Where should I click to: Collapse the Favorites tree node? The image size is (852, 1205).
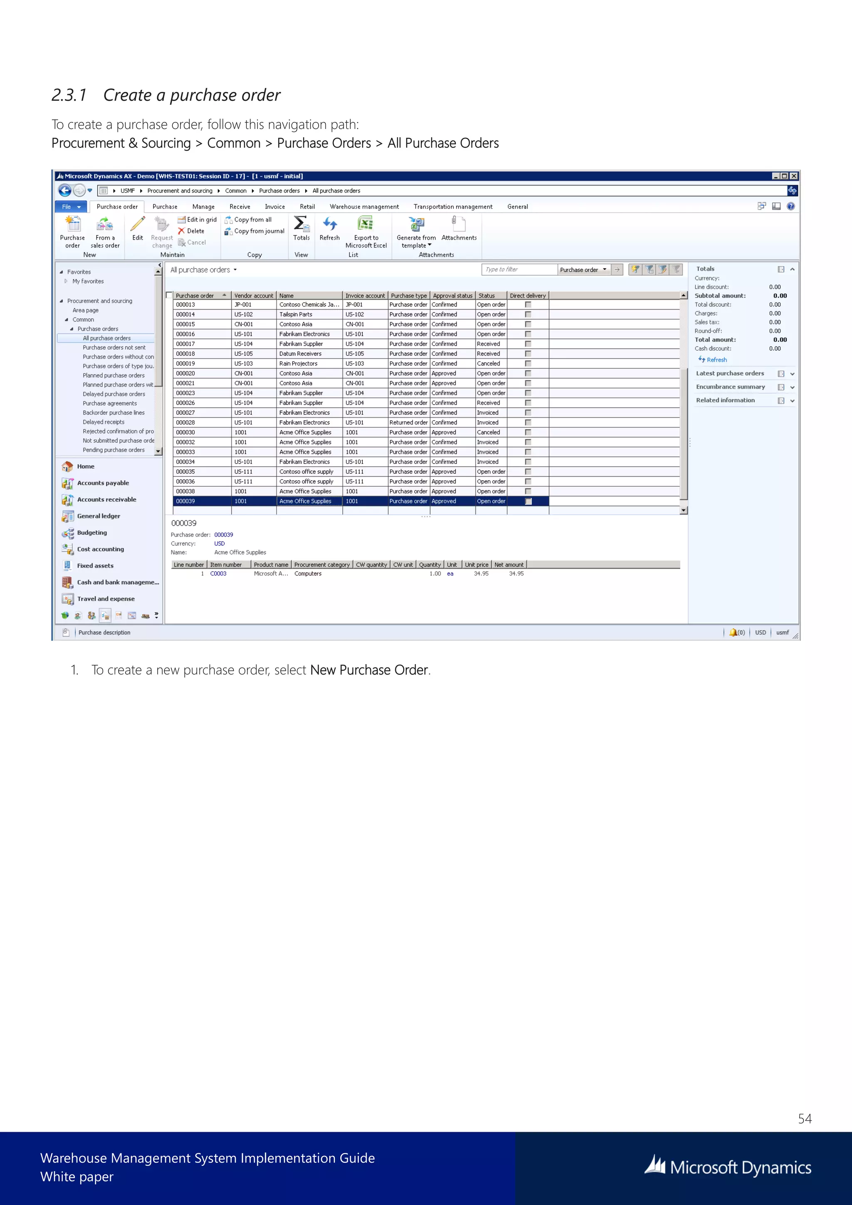click(x=62, y=272)
